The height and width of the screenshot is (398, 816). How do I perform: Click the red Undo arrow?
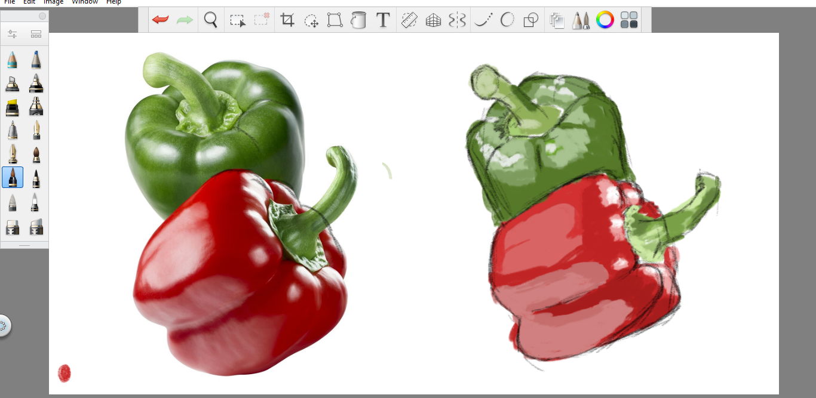click(160, 20)
